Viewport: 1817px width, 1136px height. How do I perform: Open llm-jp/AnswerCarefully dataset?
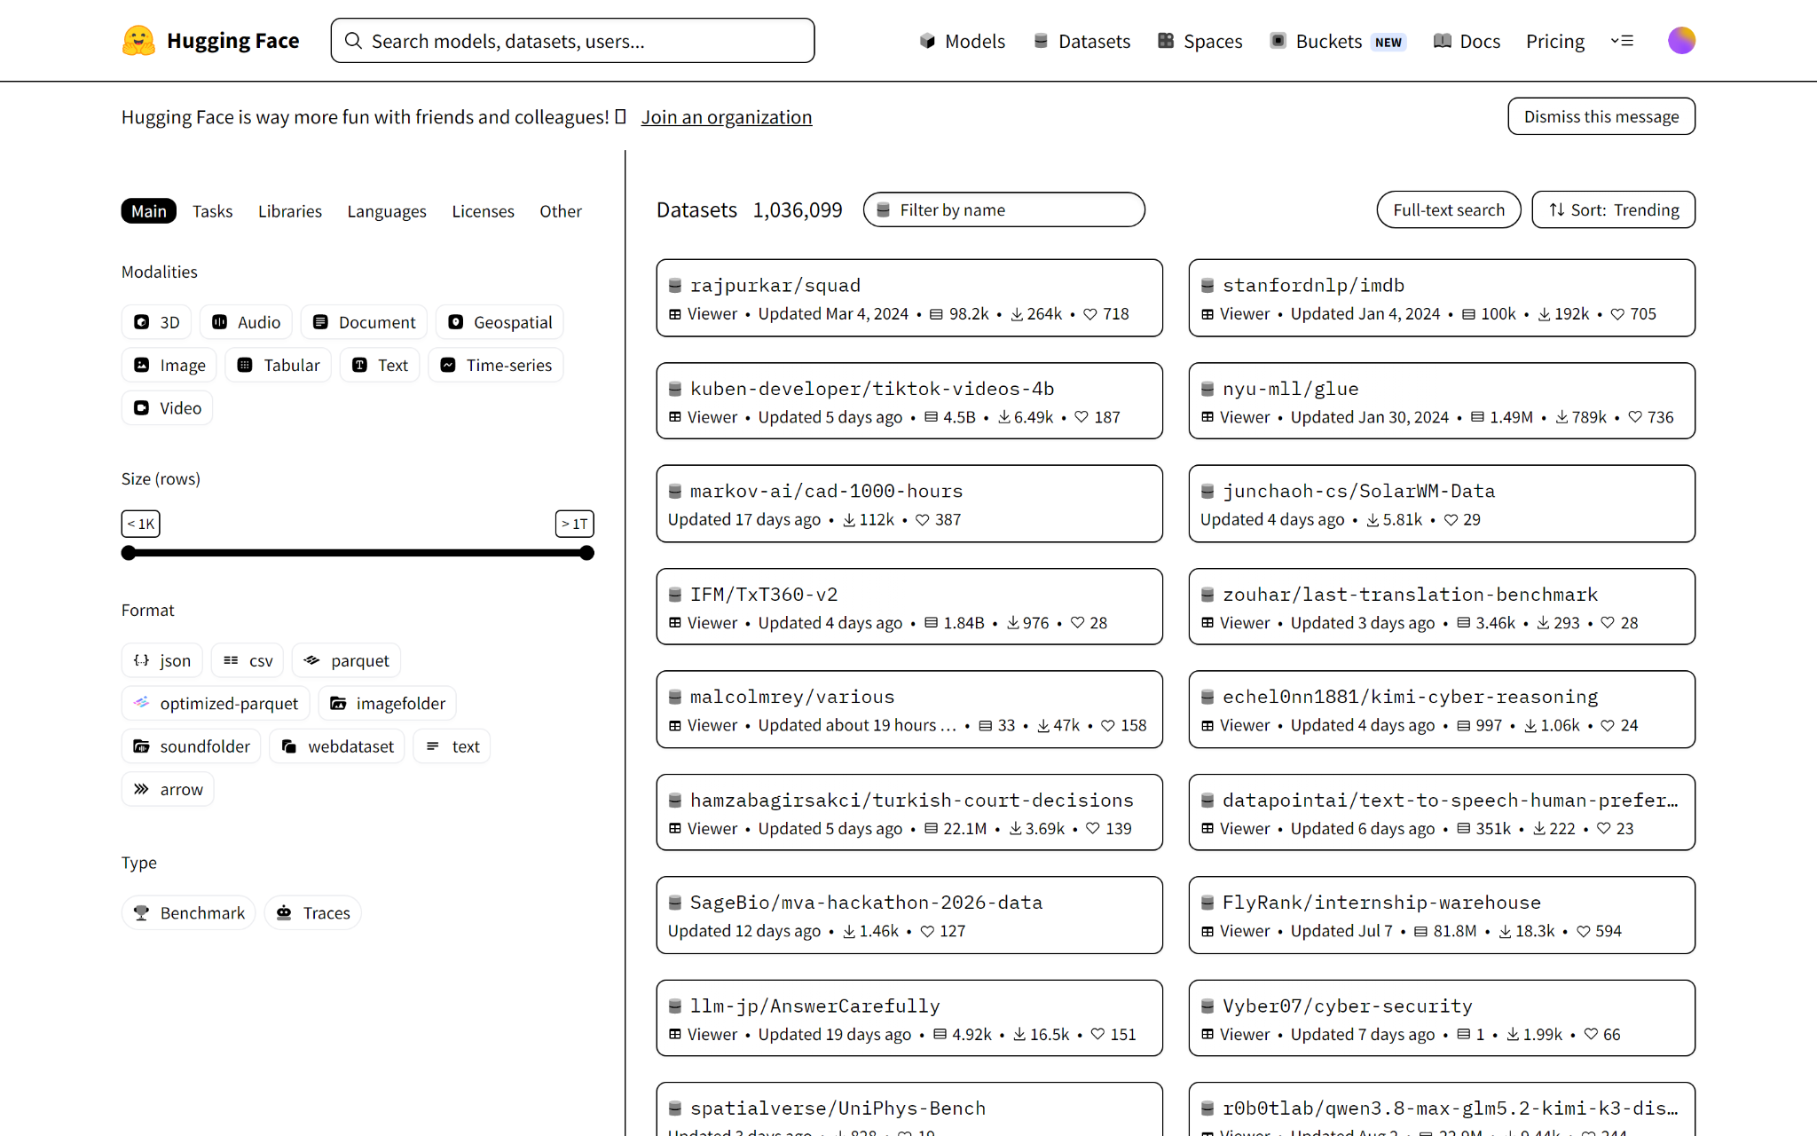click(909, 1018)
